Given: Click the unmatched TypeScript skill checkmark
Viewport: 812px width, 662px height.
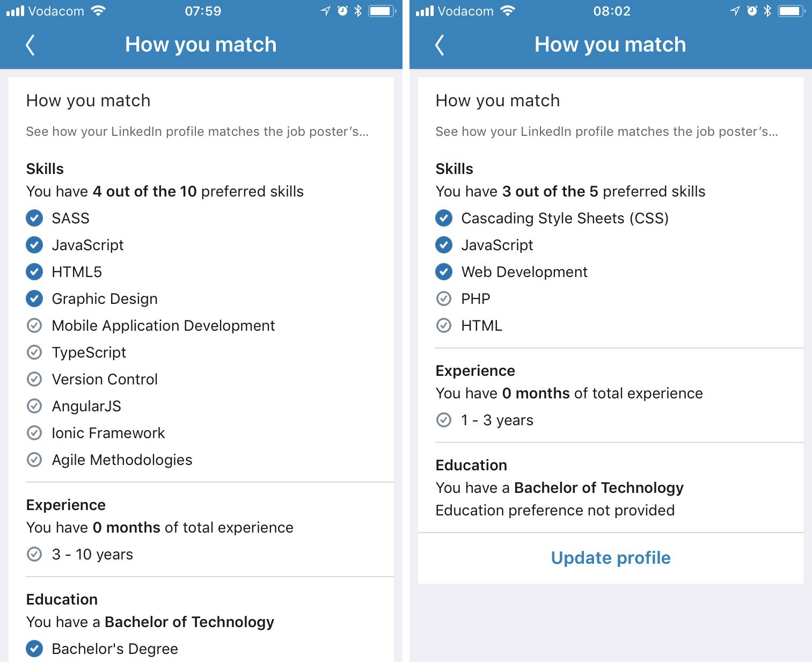Looking at the screenshot, I should [34, 352].
